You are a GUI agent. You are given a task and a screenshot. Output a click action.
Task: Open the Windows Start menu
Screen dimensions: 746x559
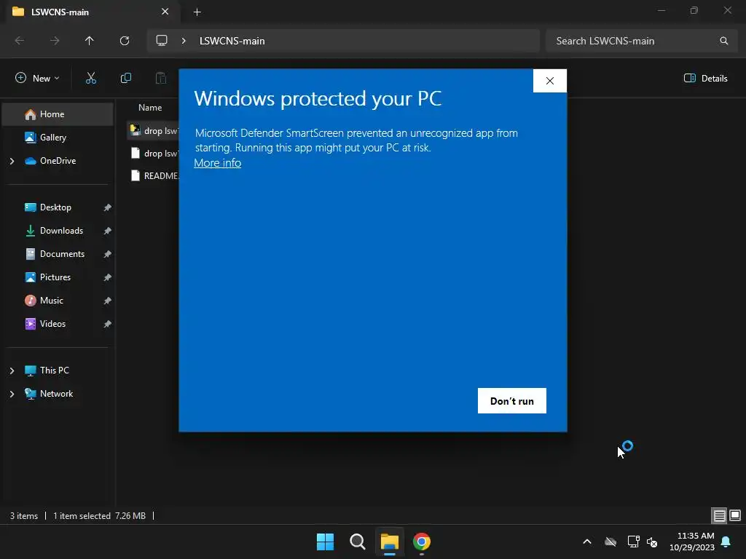[326, 542]
